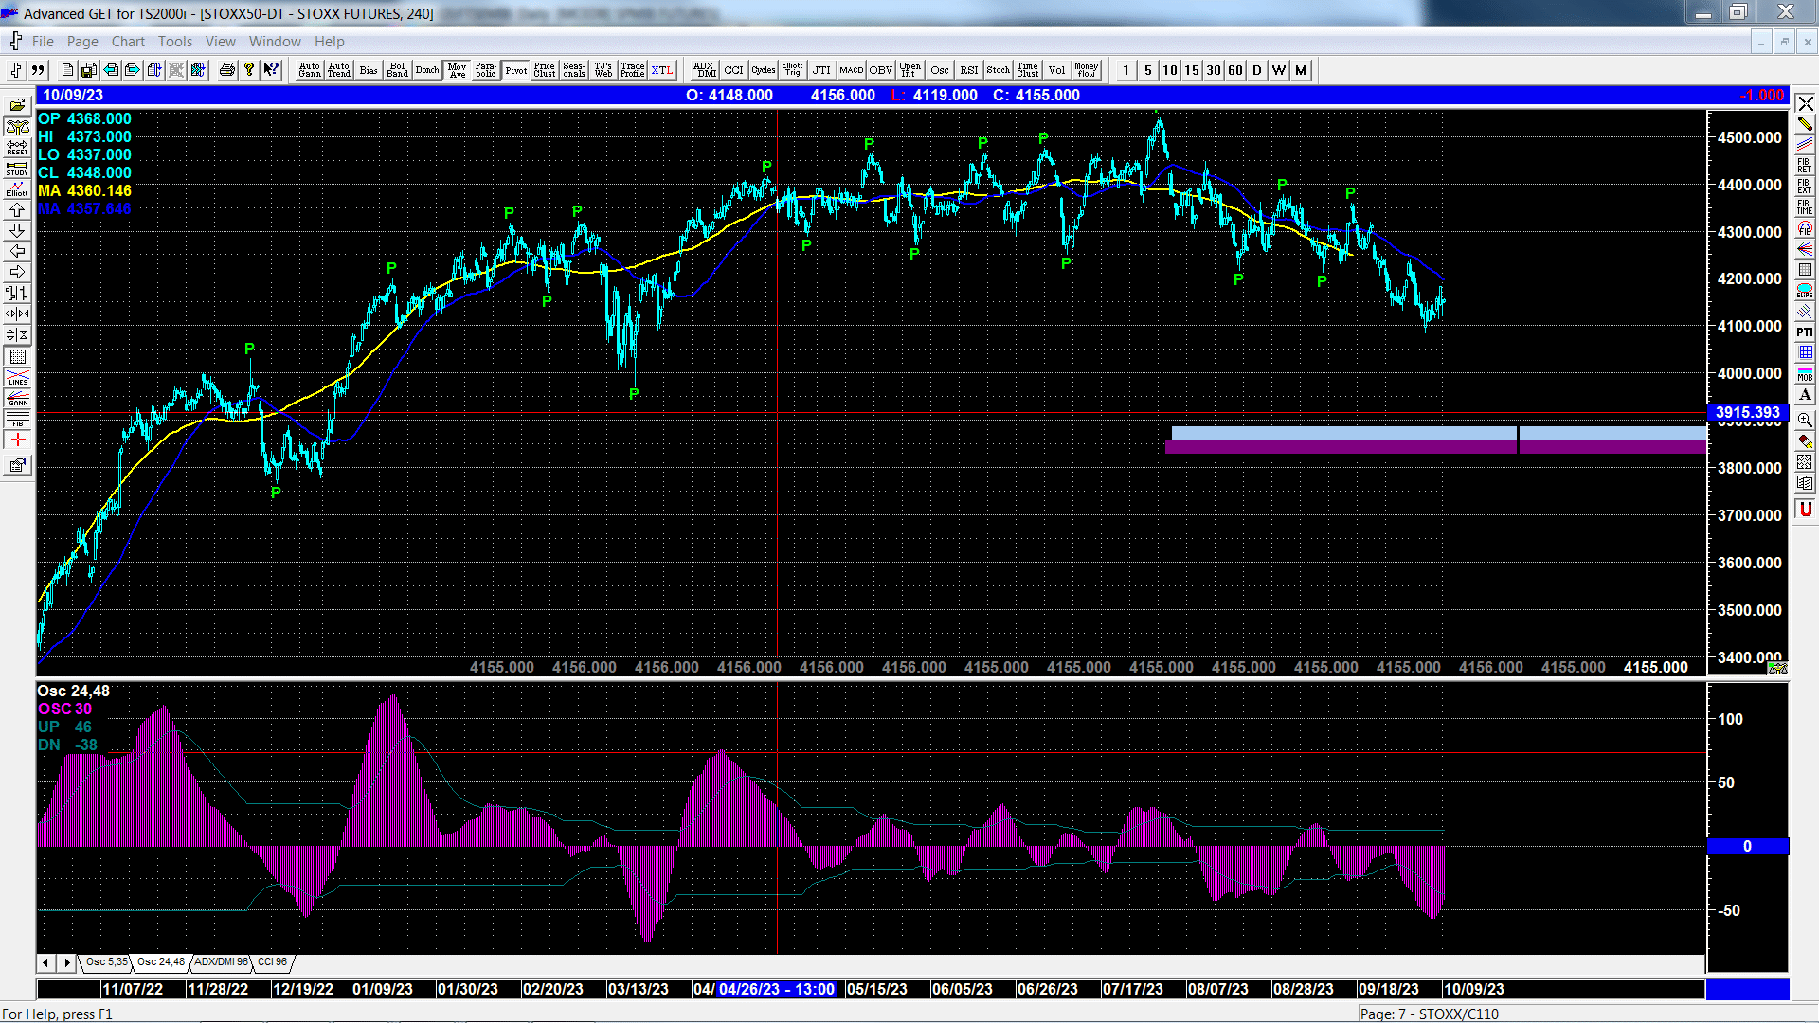Toggle the Mov Ave study button
The image size is (1819, 1023).
pyautogui.click(x=458, y=70)
